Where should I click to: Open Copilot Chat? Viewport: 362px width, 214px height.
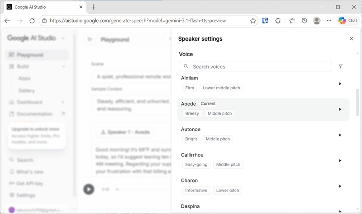348,21
